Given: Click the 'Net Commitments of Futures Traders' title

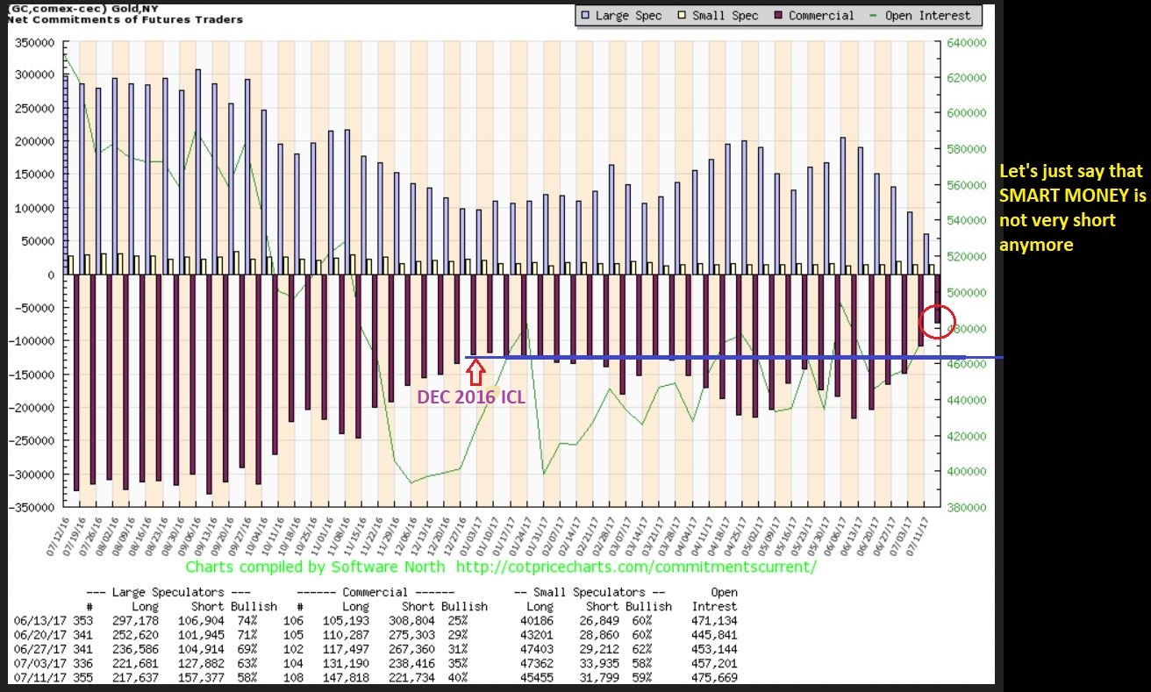Looking at the screenshot, I should tap(125, 19).
